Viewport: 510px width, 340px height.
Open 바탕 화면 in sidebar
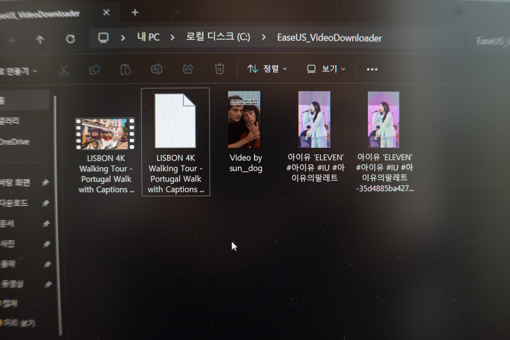tap(15, 183)
